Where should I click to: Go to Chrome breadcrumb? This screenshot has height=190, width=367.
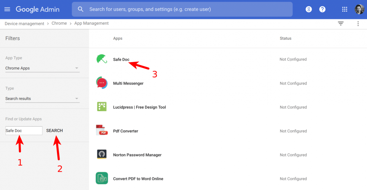(x=59, y=23)
